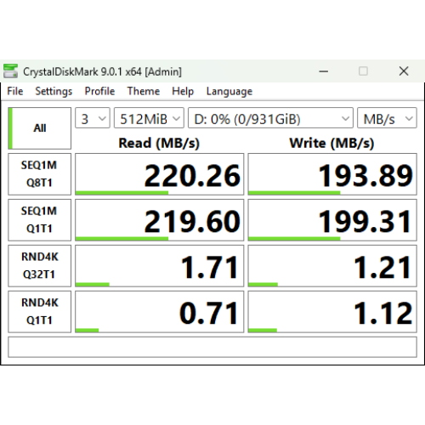The width and height of the screenshot is (425, 425).
Task: Click the 1.21 RND4K Q32T1 write result
Action: (332, 266)
